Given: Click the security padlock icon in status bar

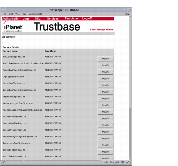Looking at the screenshot, I should click(3, 162).
